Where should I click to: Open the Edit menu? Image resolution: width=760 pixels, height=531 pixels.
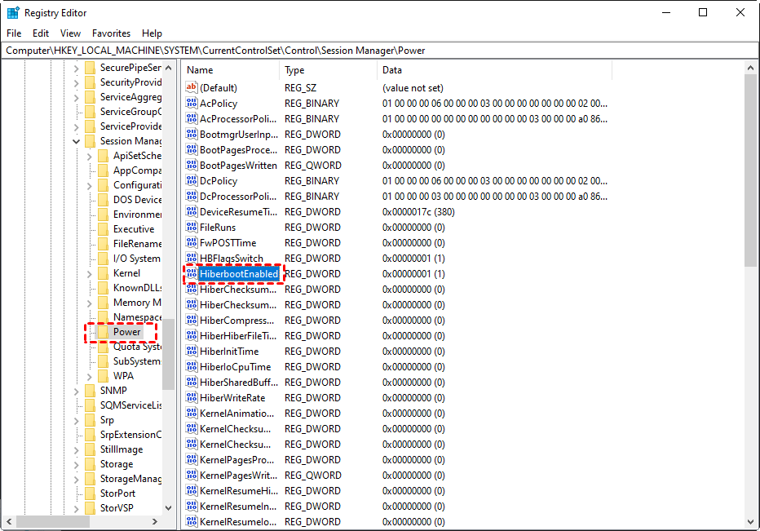[41, 33]
